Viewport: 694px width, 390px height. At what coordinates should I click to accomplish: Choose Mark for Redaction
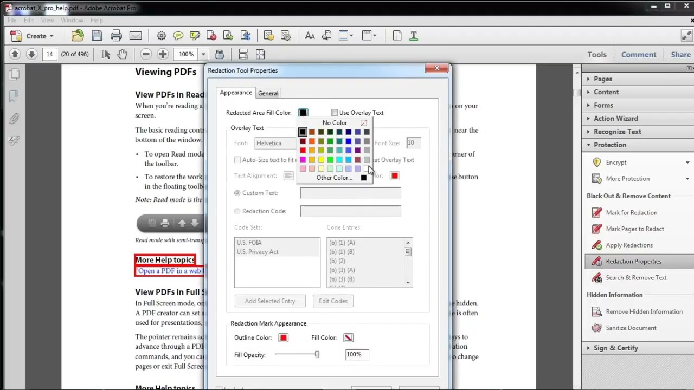click(631, 212)
